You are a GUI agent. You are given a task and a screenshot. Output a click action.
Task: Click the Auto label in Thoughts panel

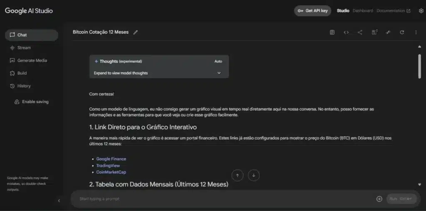click(x=218, y=61)
